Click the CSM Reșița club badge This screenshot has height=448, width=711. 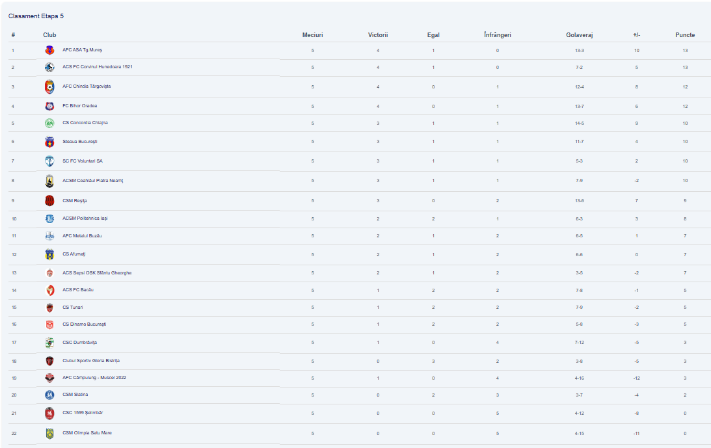coord(49,200)
